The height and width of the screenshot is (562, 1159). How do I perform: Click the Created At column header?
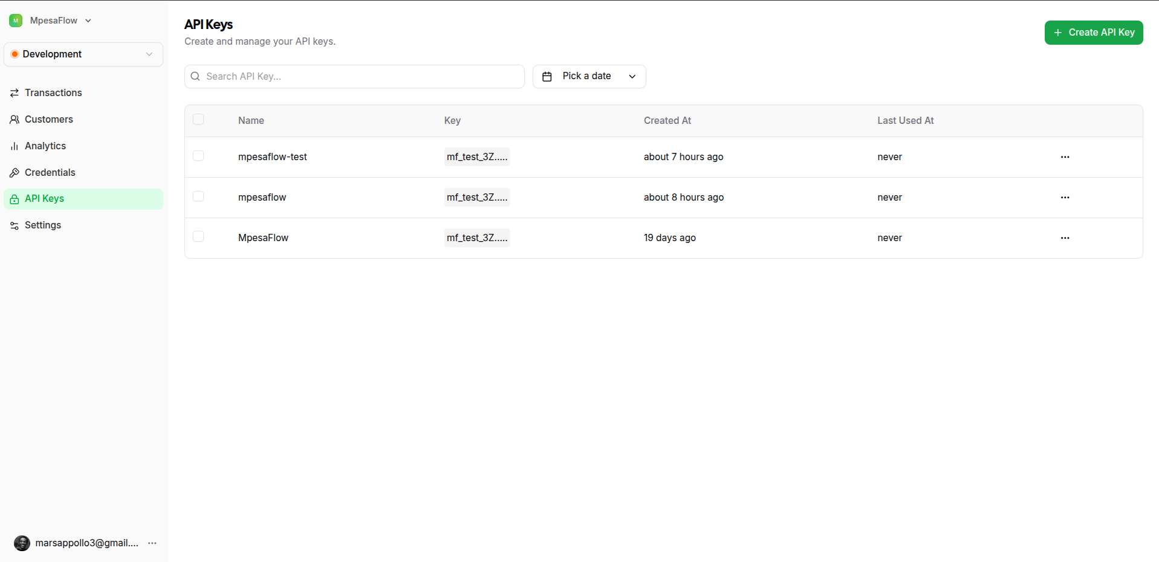pos(667,121)
